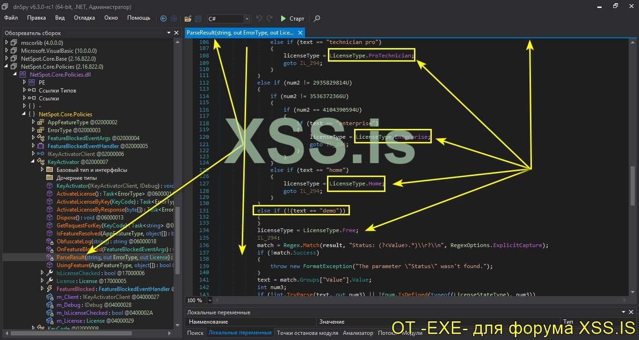Navigate back with the toolbar arrow
This screenshot has height=340, width=639.
tap(163, 19)
